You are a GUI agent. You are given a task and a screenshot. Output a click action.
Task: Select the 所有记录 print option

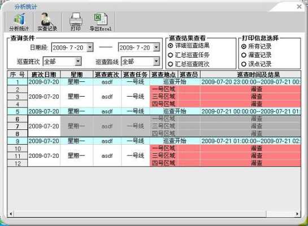(244, 46)
